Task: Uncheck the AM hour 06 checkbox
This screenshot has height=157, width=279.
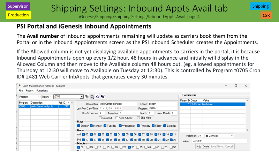Action: 132,134
